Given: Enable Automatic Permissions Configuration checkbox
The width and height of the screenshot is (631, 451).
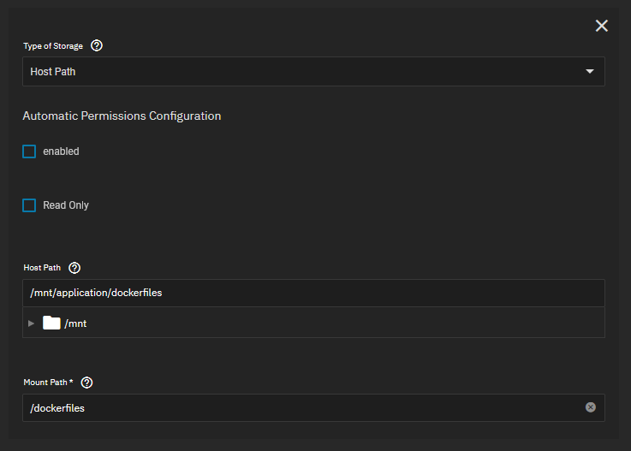Looking at the screenshot, I should [x=29, y=151].
